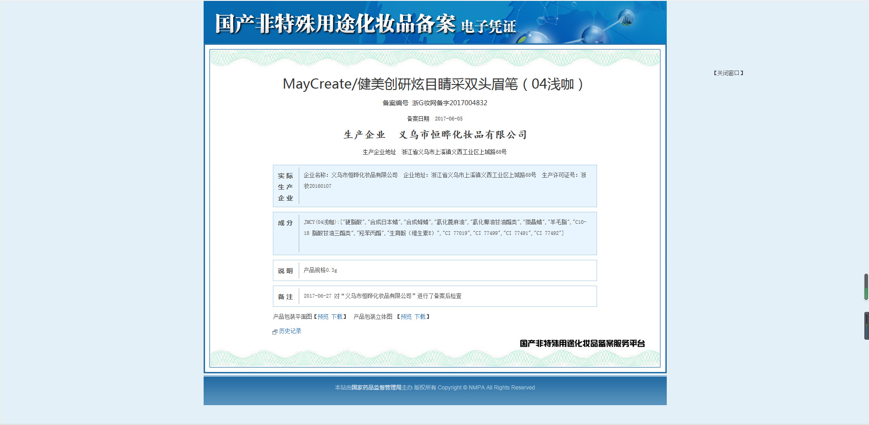The width and height of the screenshot is (869, 425).
Task: Click the 备注 remark row
Action: click(434, 296)
